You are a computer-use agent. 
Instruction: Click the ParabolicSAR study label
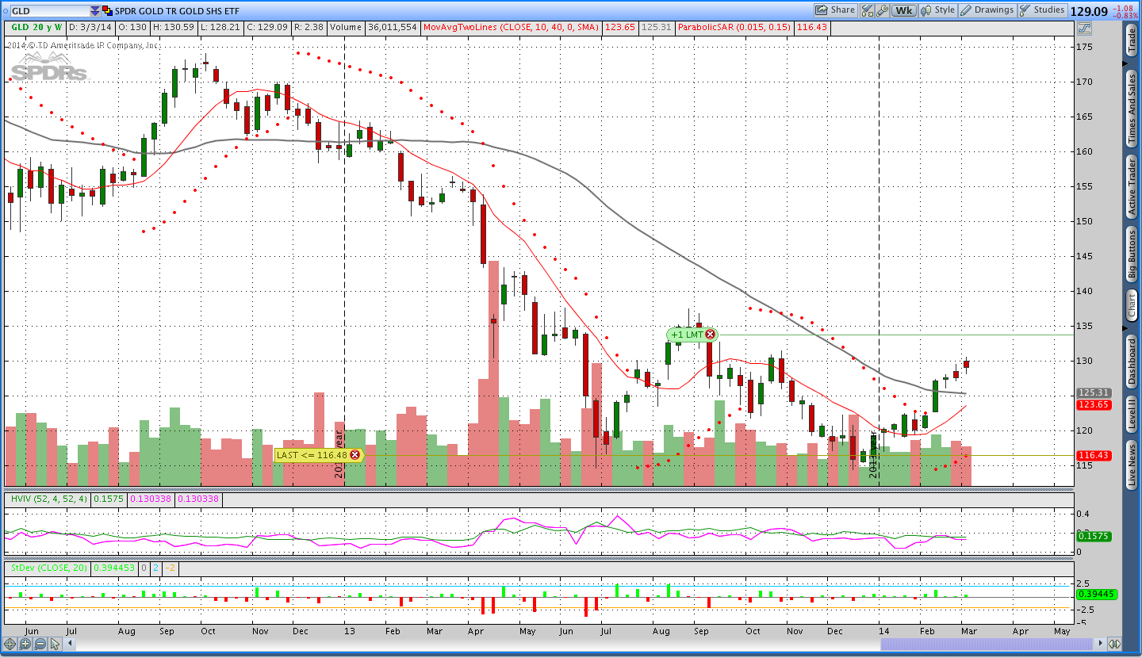coord(734,27)
